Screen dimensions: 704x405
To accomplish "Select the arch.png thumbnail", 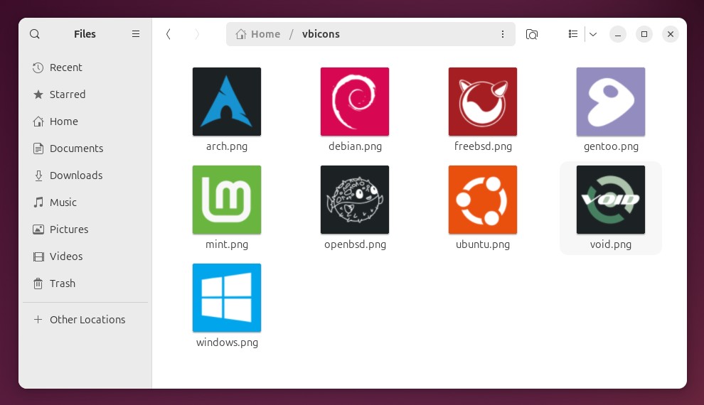I will click(x=227, y=102).
